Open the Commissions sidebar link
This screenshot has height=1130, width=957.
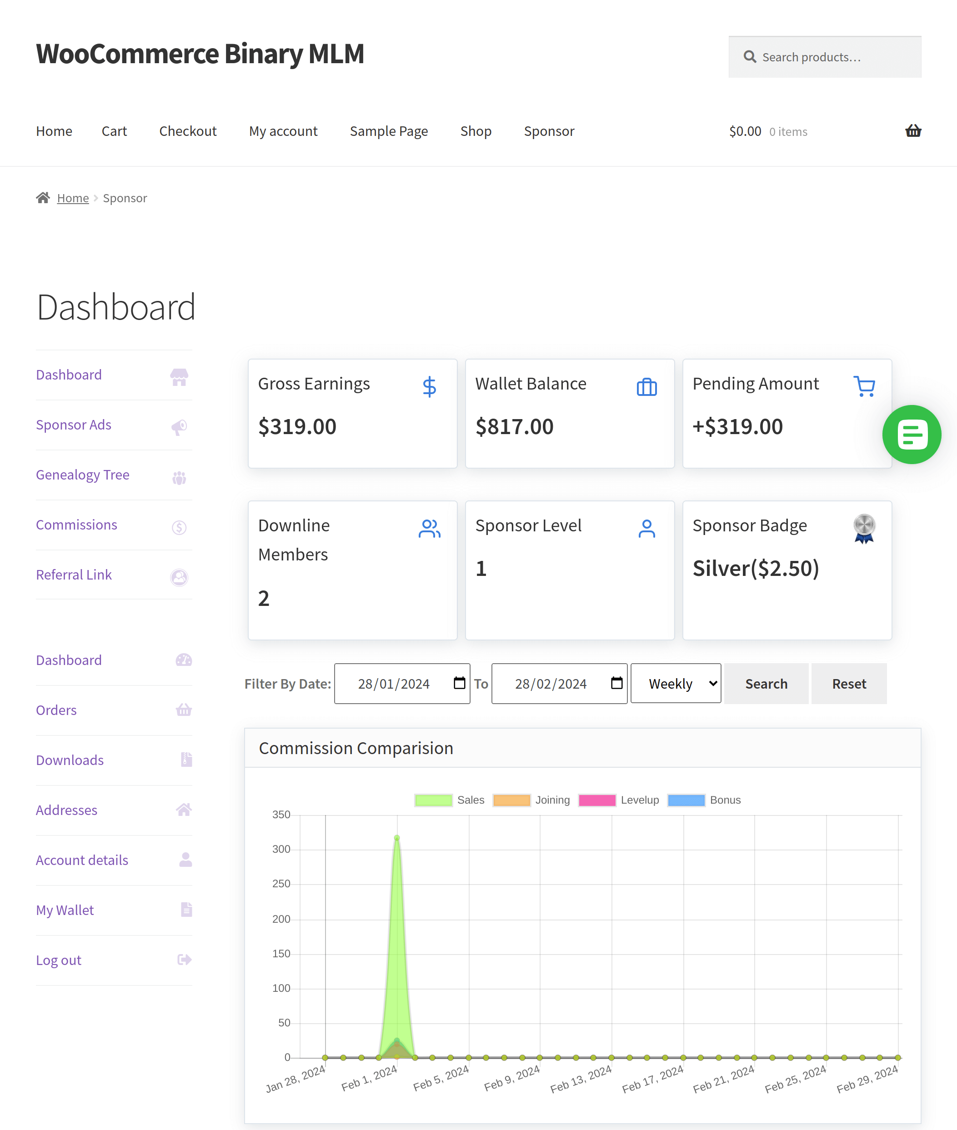point(76,525)
